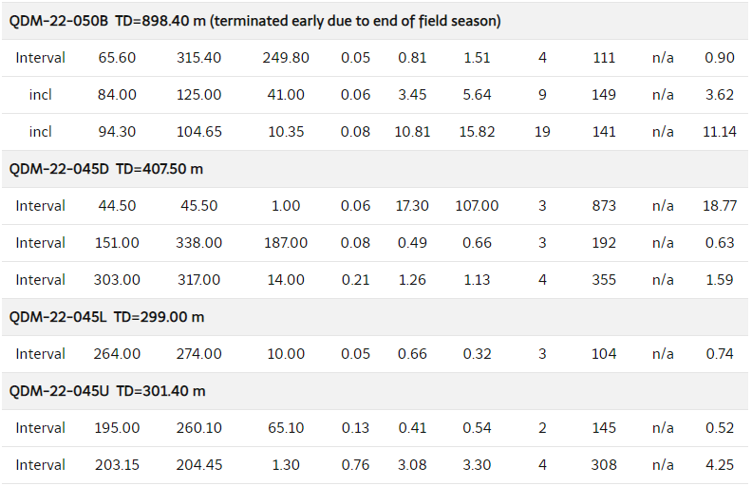Select the 187.00 interval length cell
Image resolution: width=752 pixels, height=486 pixels.
point(286,243)
